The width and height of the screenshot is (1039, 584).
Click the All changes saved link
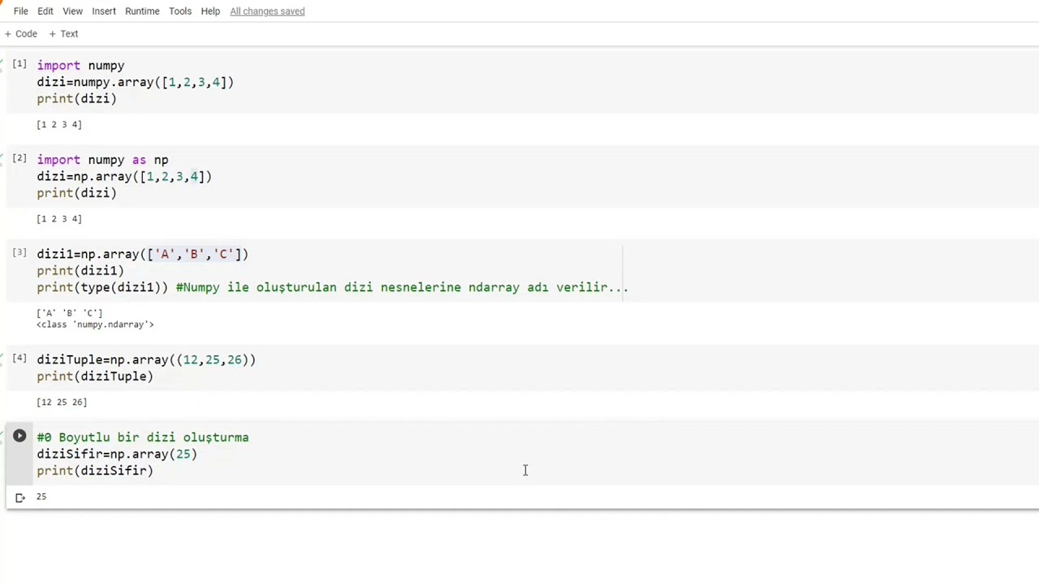pos(267,11)
